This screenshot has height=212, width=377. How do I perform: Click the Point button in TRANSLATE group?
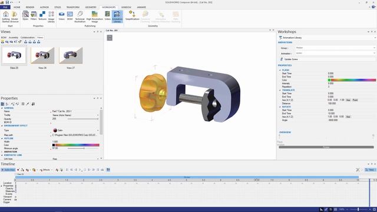tap(355, 100)
